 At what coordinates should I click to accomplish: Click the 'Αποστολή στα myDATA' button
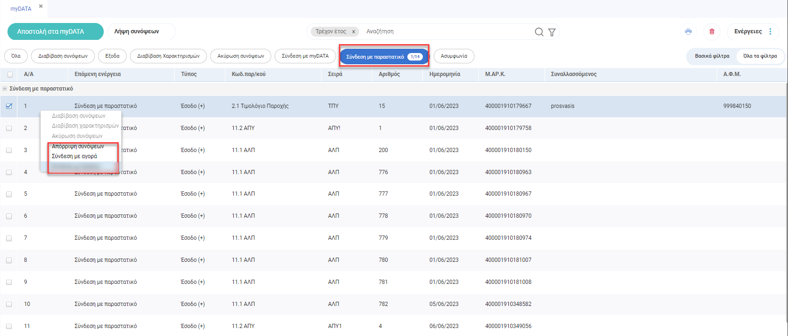(x=55, y=31)
